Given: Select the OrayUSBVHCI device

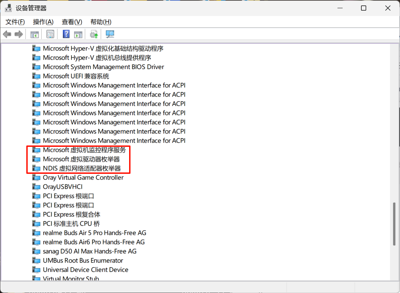Looking at the screenshot, I should click(63, 187).
